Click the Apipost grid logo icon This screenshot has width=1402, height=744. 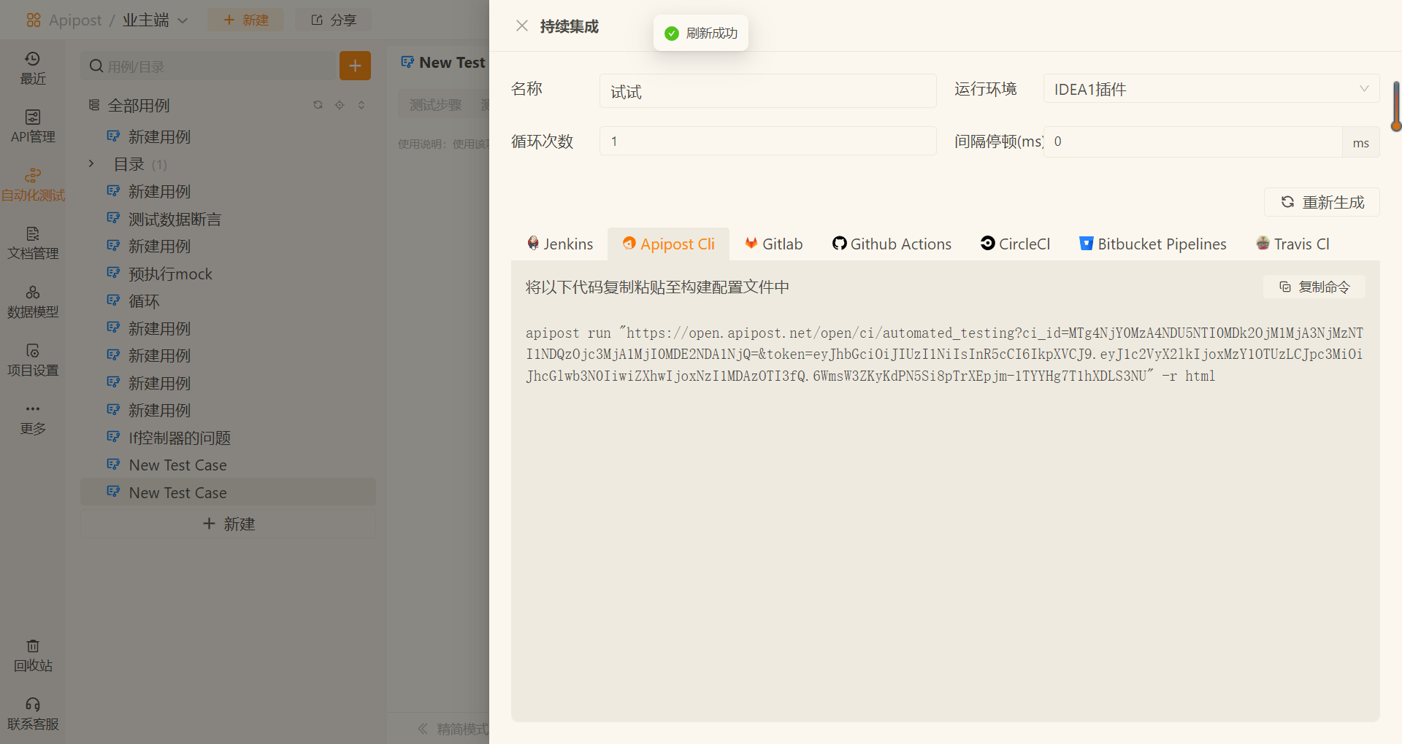pyautogui.click(x=34, y=20)
